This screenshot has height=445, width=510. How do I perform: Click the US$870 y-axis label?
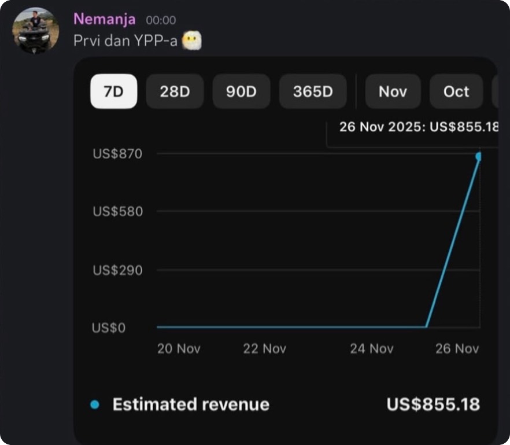pos(117,154)
